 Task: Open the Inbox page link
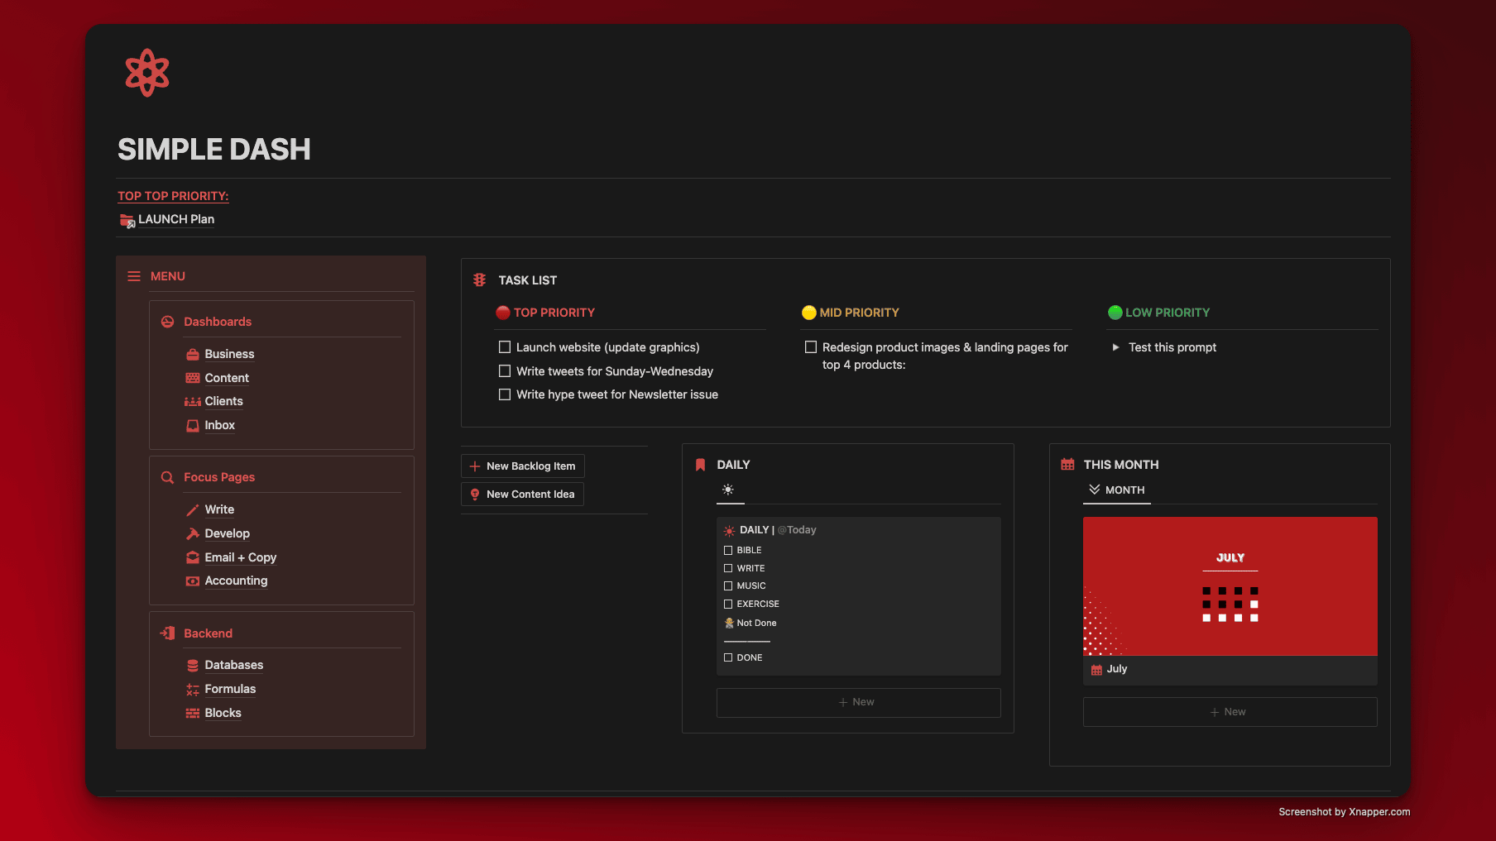[x=219, y=426]
